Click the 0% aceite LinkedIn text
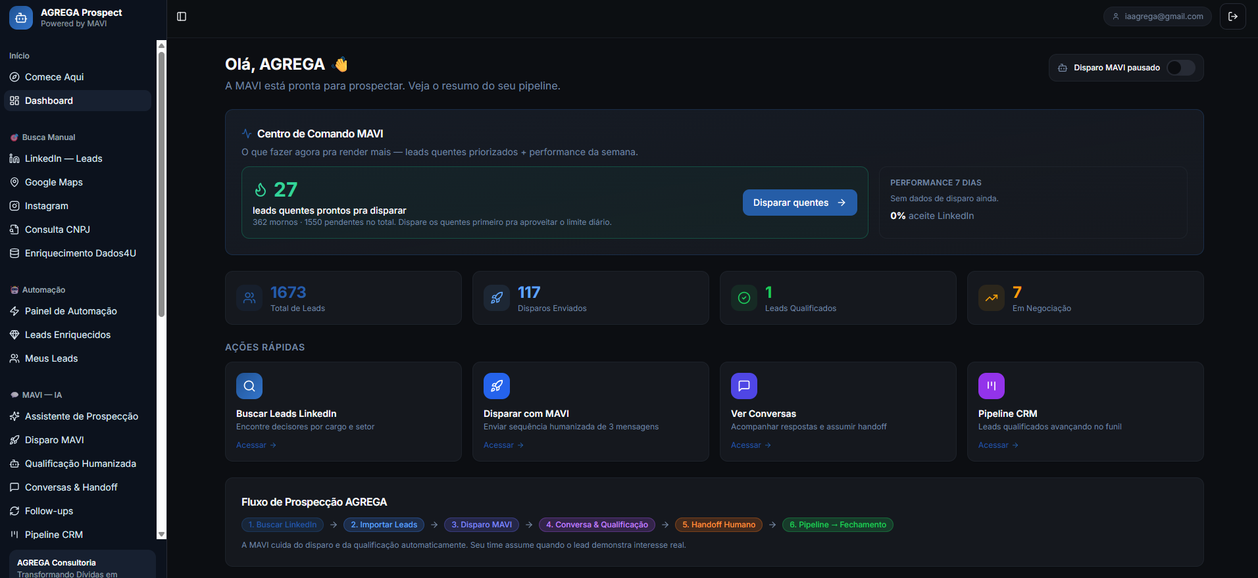This screenshot has height=578, width=1258. coord(932,216)
